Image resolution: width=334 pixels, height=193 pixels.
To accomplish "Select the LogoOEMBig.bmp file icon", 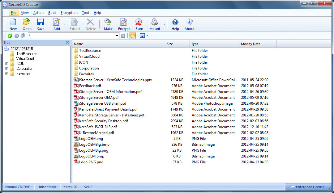I will point(76,144).
